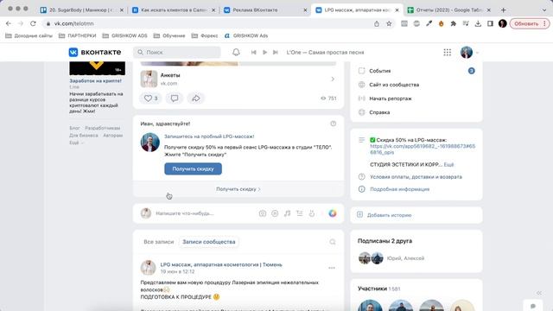Expand the tab search dropdown arrow
The height and width of the screenshot is (311, 553).
point(543,10)
